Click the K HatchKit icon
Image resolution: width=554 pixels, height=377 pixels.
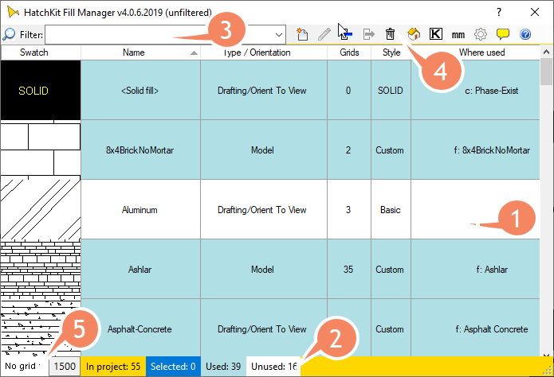436,34
